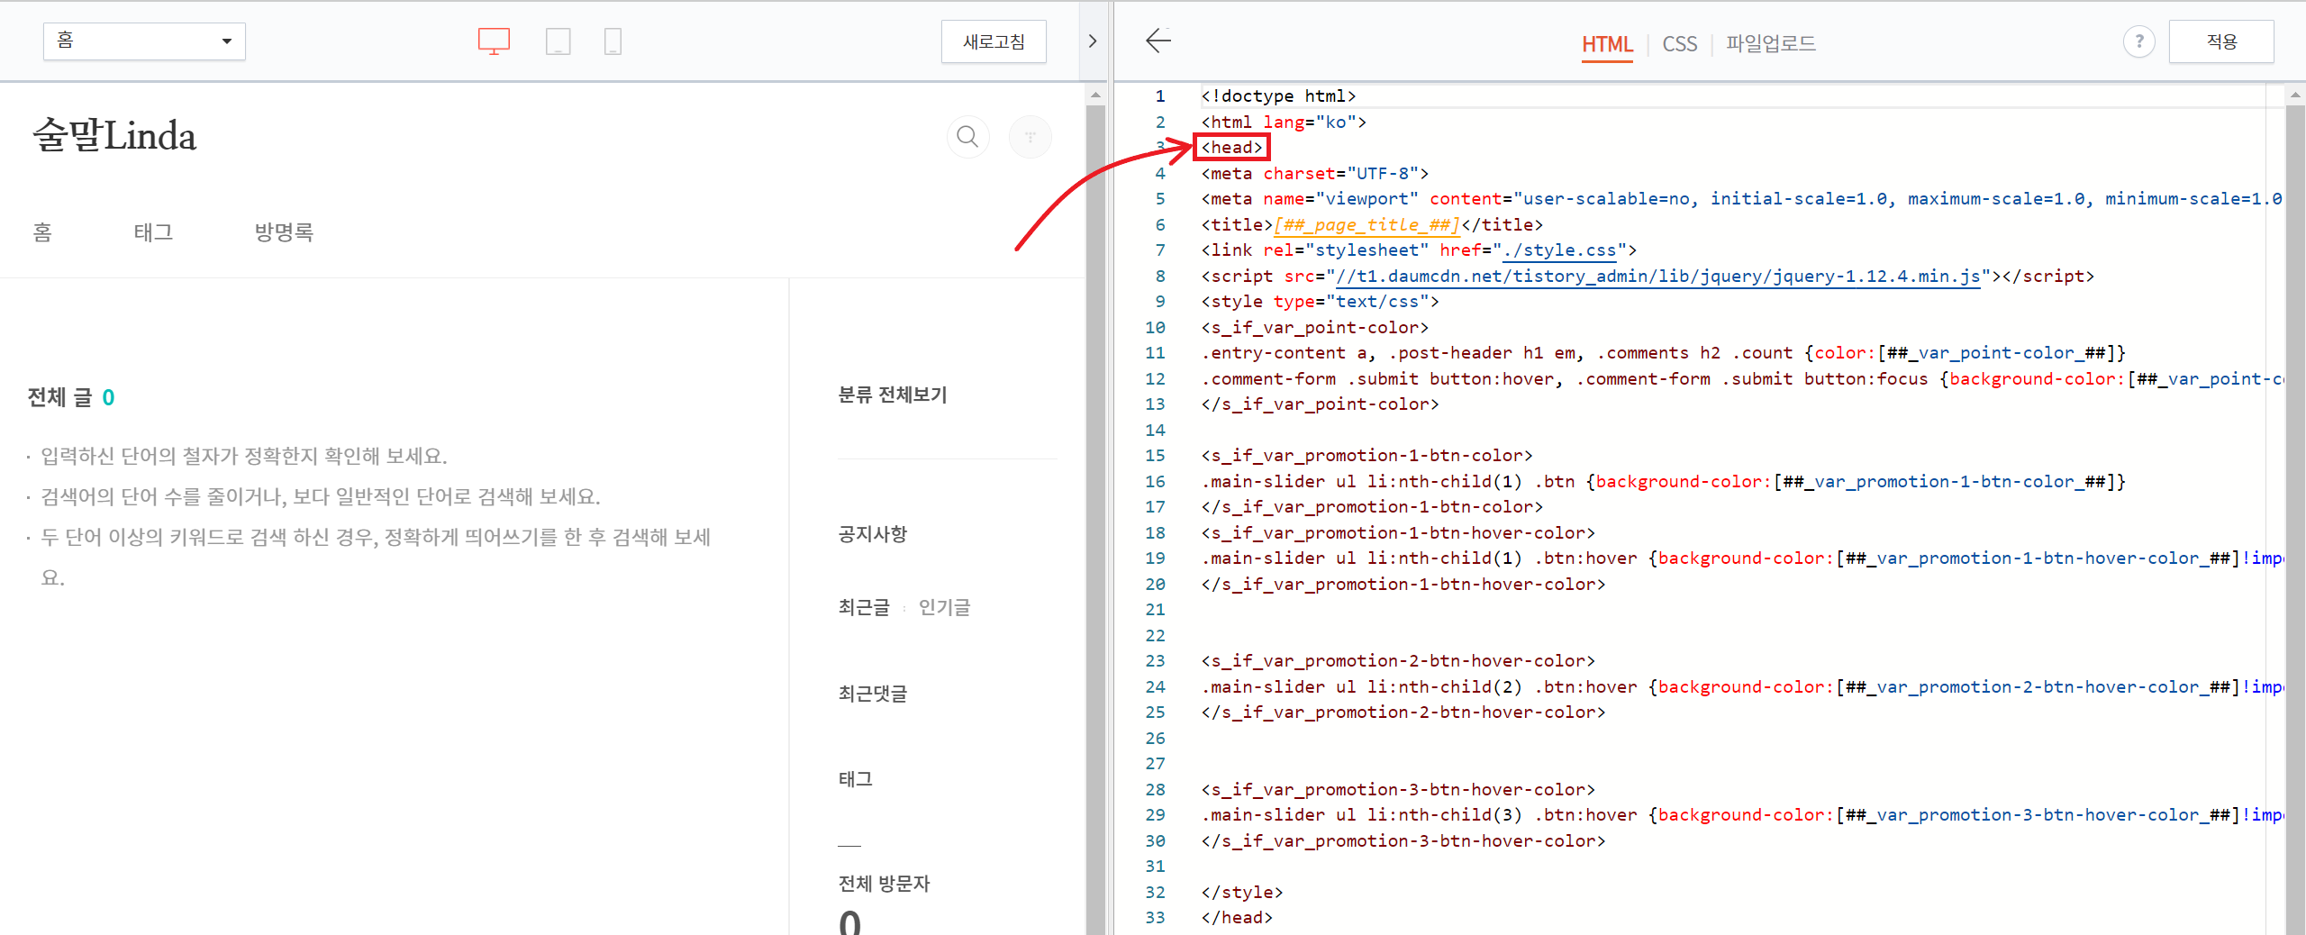Click the jquery-1.12.4.min.js script URL

[1658, 277]
